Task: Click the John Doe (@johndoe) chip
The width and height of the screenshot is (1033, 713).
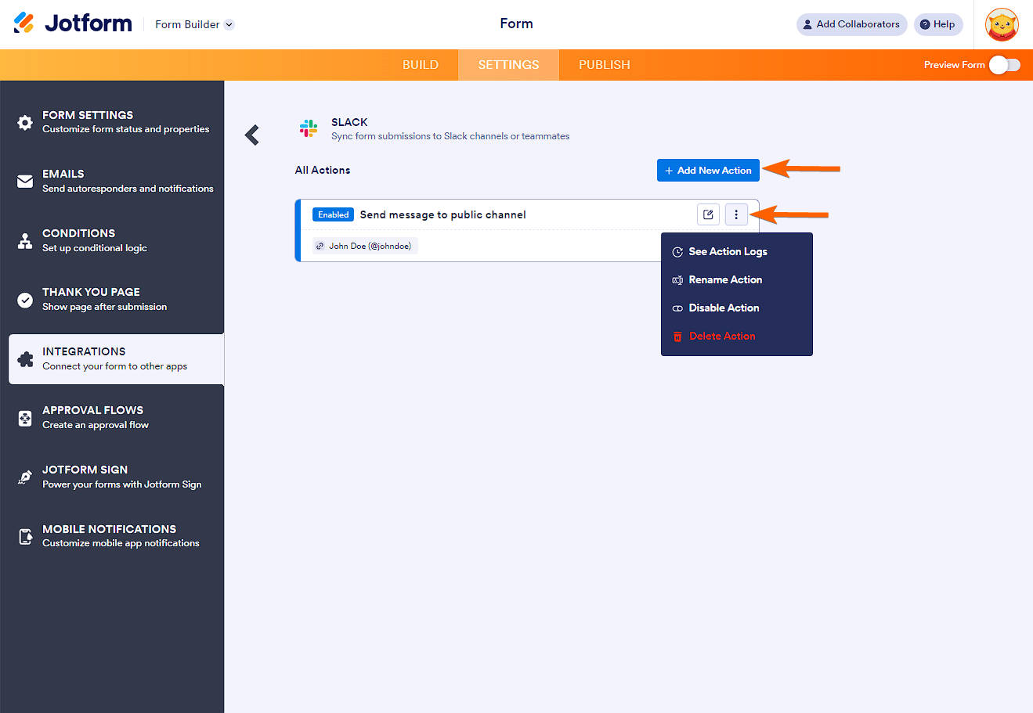Action: [x=365, y=246]
